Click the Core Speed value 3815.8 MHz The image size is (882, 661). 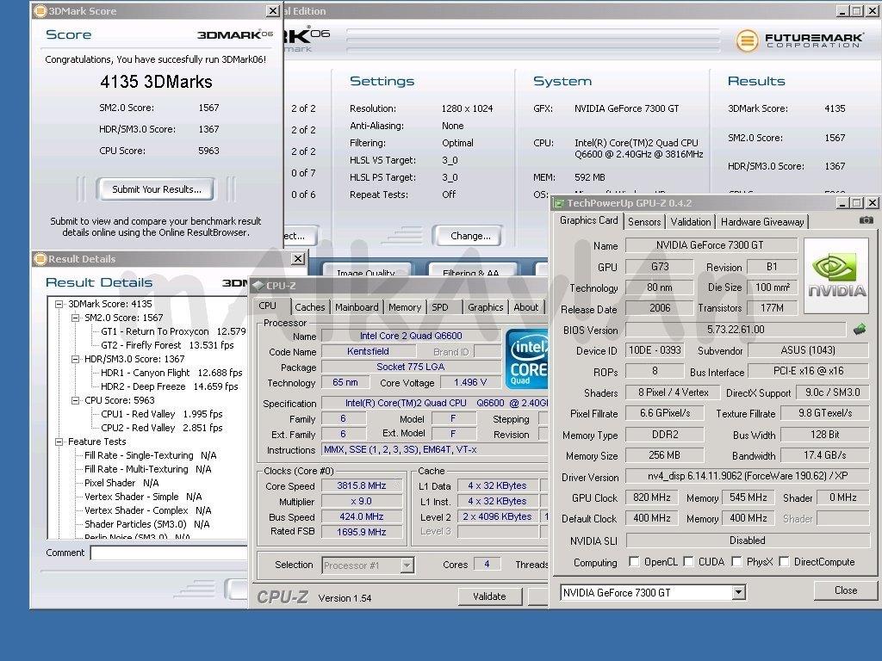pos(362,485)
